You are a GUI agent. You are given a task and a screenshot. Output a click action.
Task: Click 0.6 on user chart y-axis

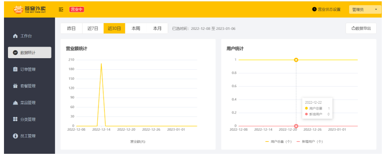click(234, 86)
